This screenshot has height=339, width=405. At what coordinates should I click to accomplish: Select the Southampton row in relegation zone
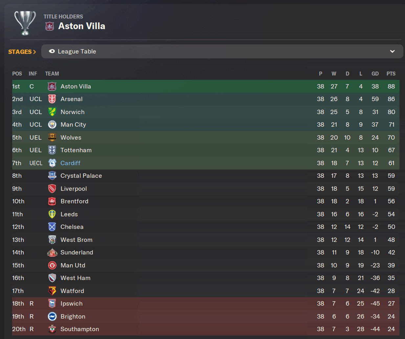[79, 329]
